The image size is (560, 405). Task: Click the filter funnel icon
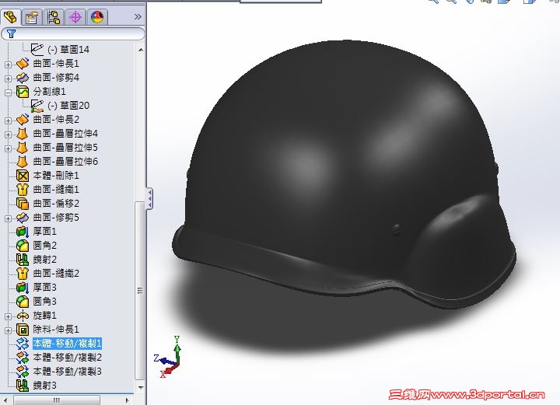(x=11, y=34)
